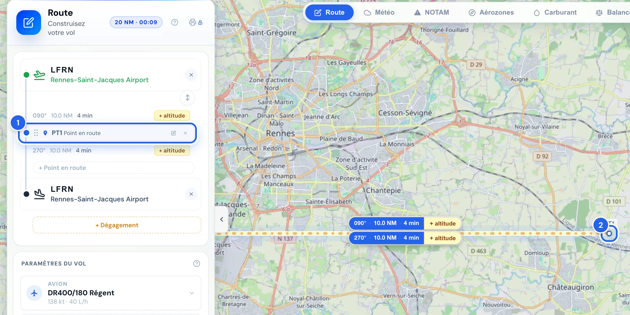Open route help question mark icon
Viewport: 630px width, 315px height.
coord(175,22)
